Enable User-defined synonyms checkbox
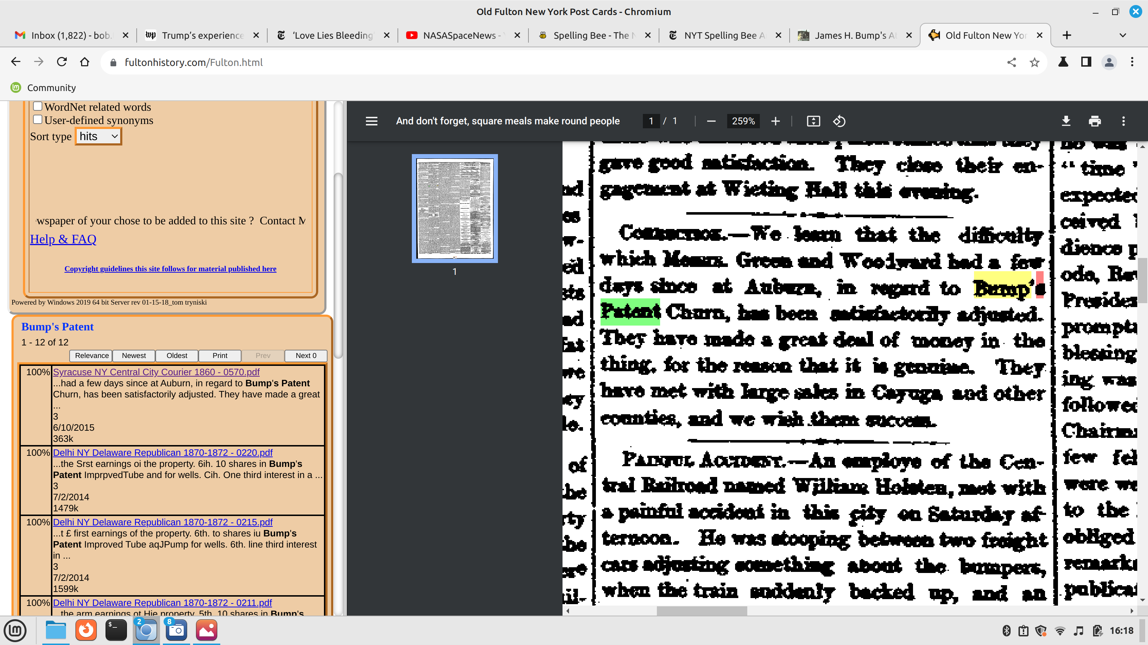Viewport: 1148px width, 645px height. 38,119
